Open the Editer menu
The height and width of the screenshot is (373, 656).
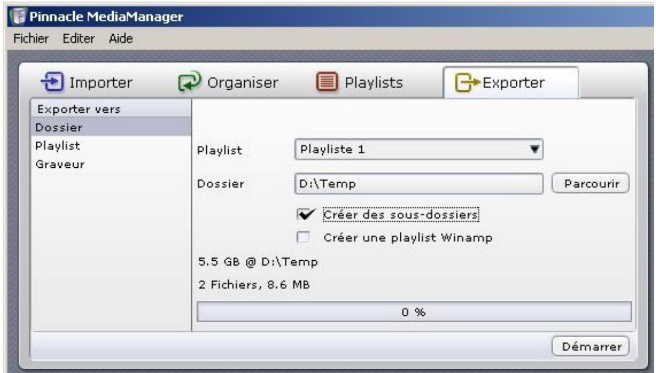click(78, 39)
